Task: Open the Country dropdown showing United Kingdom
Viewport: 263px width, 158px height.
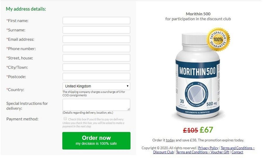Action: [96, 86]
